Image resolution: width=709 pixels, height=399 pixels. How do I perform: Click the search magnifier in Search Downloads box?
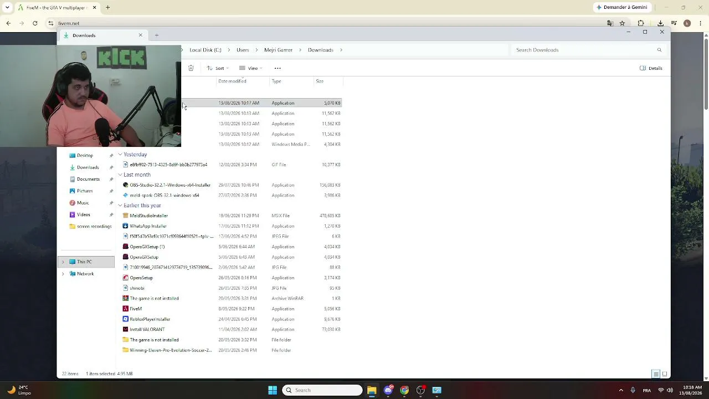tap(659, 50)
